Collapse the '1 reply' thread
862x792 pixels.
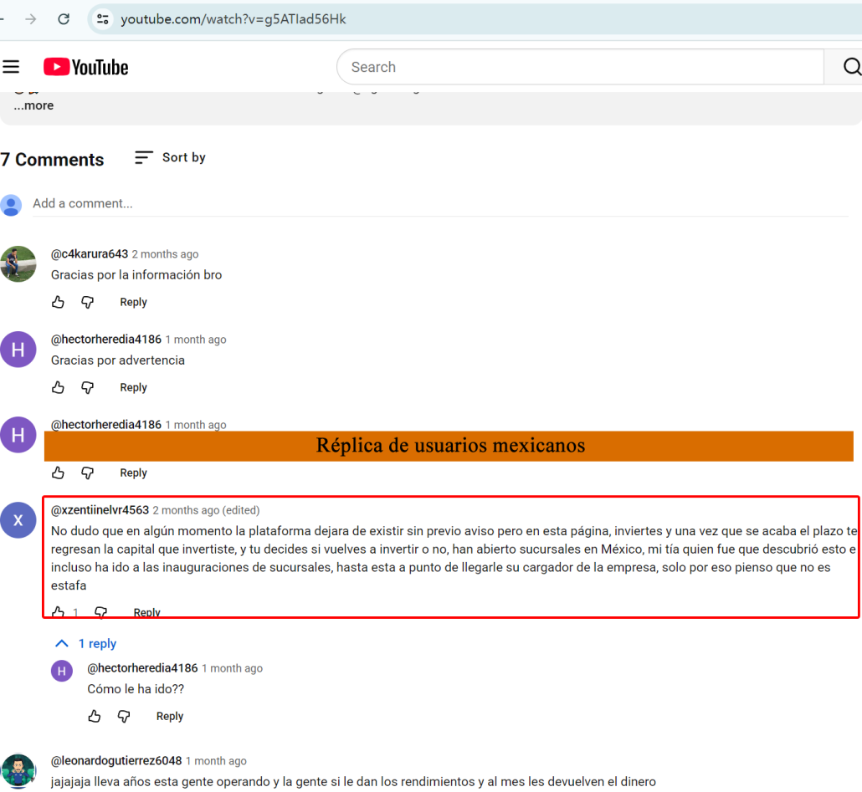[x=85, y=644]
